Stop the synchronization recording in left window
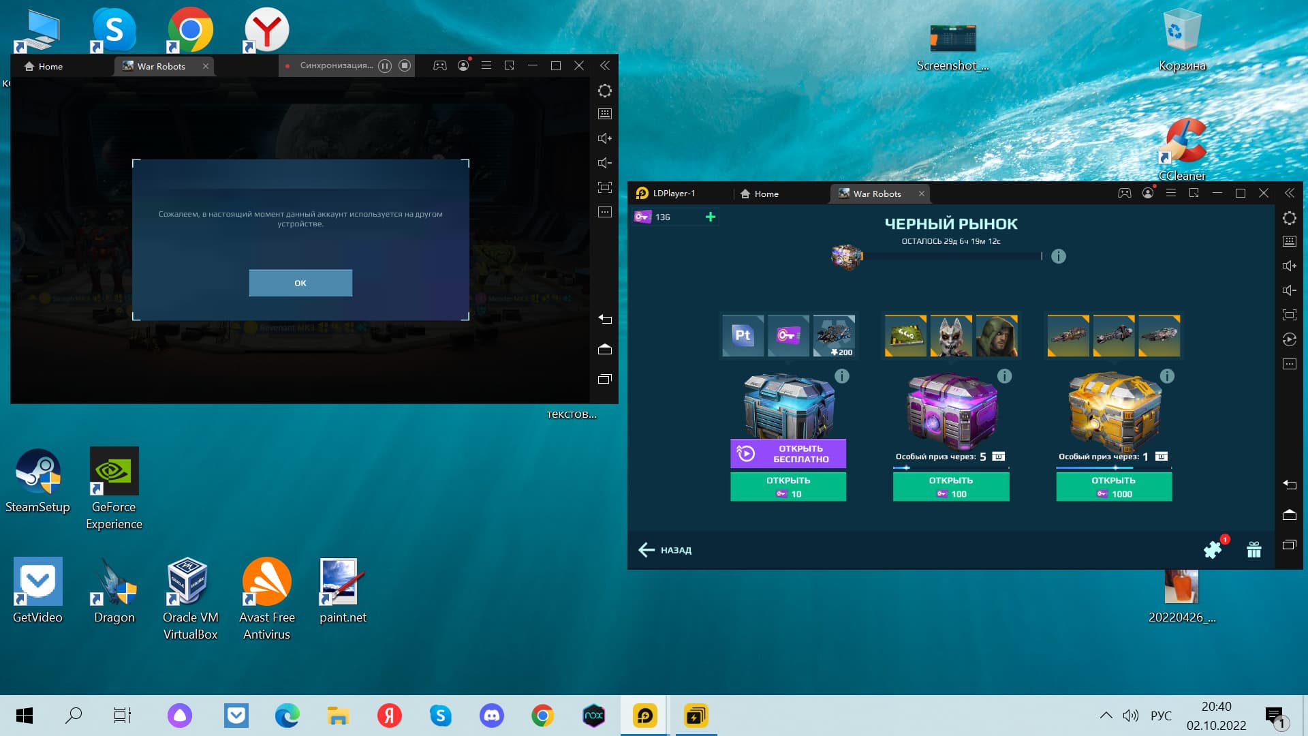This screenshot has height=736, width=1308. coord(405,65)
